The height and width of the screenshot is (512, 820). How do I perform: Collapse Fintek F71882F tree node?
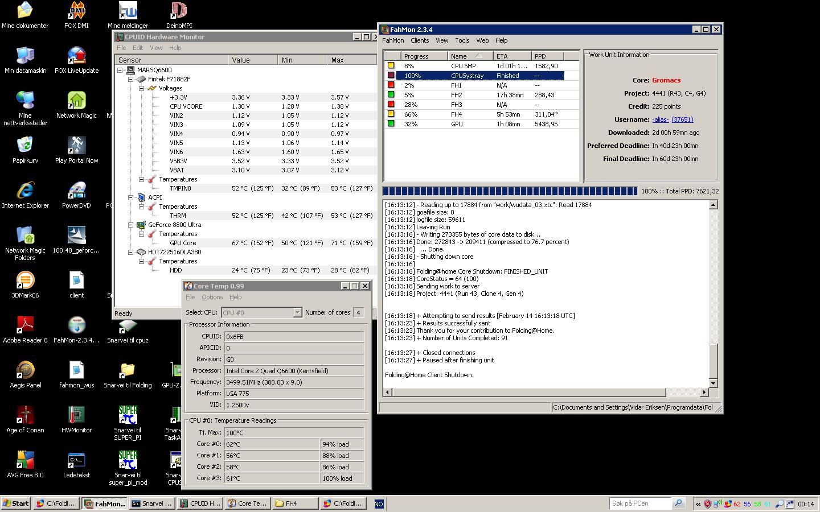(x=130, y=79)
